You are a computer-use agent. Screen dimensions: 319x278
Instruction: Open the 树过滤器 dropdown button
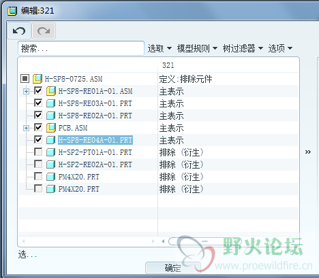point(243,48)
